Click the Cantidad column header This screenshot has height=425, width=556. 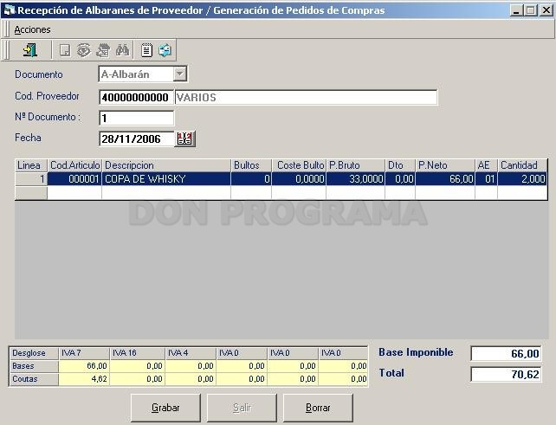point(522,165)
